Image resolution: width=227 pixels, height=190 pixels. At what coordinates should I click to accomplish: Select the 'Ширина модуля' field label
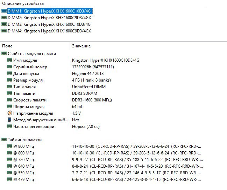tap(29, 107)
